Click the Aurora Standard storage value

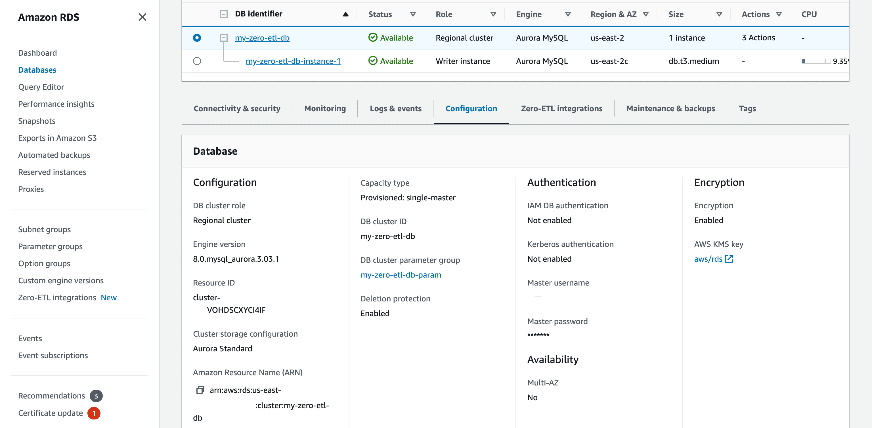click(x=223, y=349)
